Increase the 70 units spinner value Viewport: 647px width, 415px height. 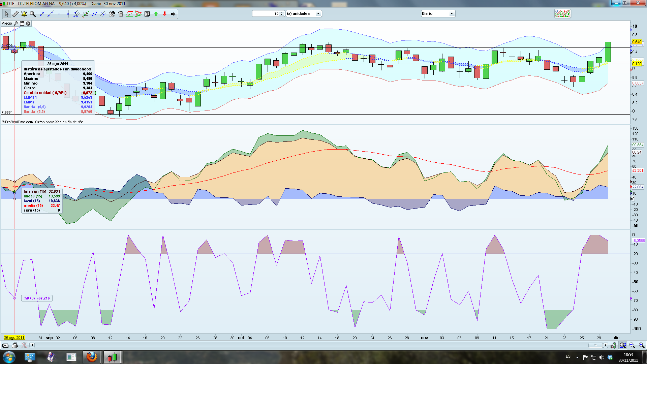tap(281, 12)
